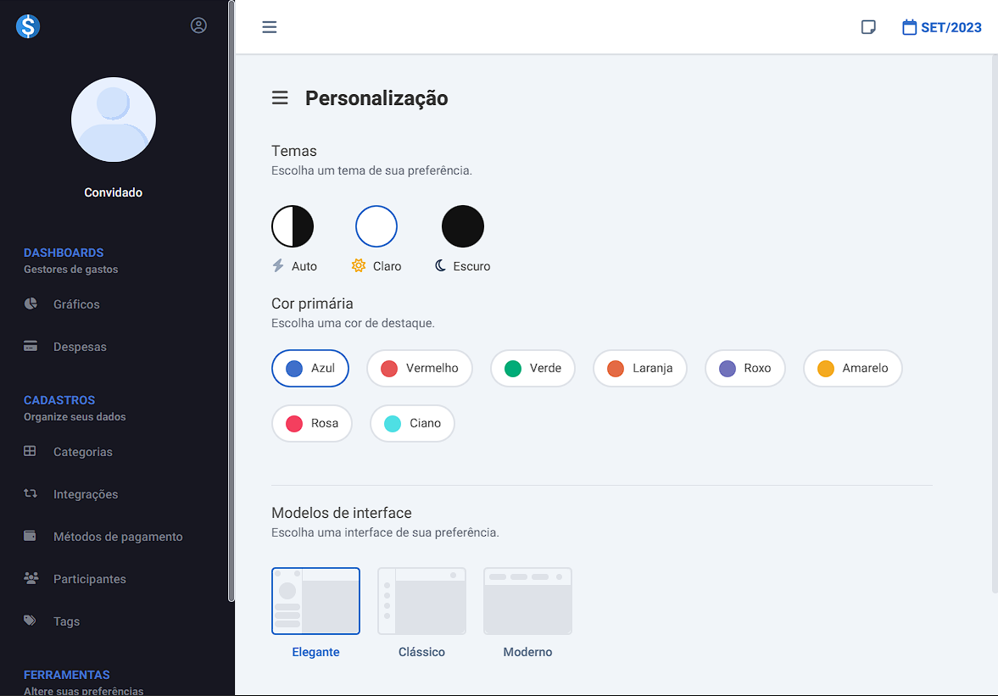Open the user account icon in sidebar
The width and height of the screenshot is (998, 696).
point(198,25)
